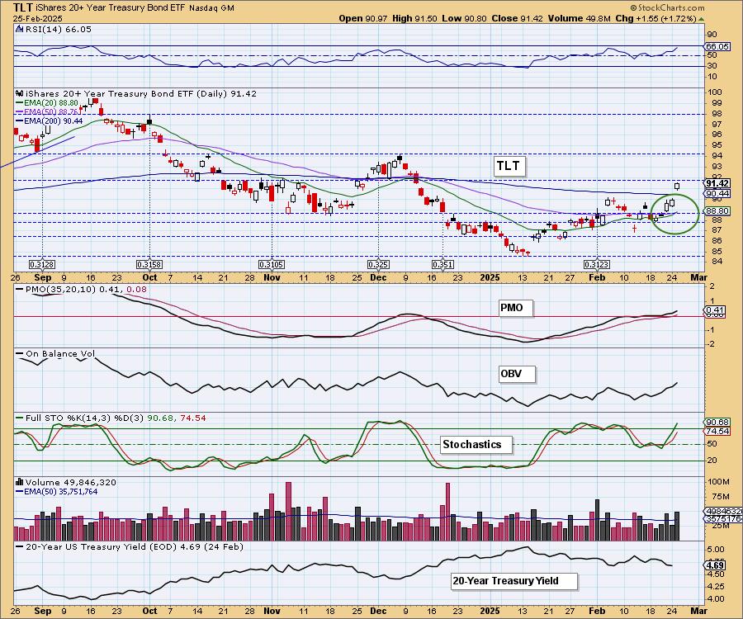Click the EMA(200) 90.44 legend entry

tap(50, 121)
